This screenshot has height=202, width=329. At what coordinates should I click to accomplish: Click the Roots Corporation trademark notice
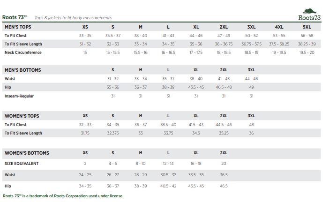63,196
